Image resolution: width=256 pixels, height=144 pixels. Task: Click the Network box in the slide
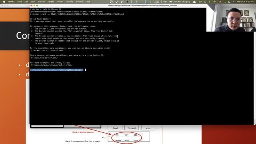pos(132,128)
